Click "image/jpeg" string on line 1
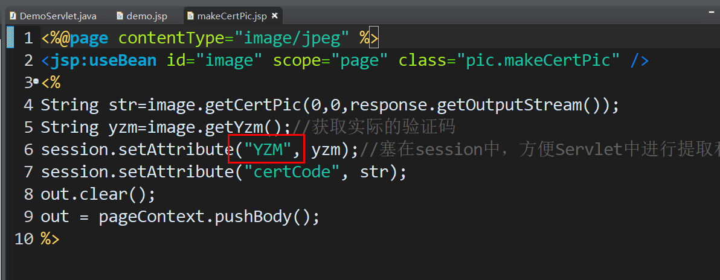Image resolution: width=720 pixels, height=280 pixels. coord(292,38)
